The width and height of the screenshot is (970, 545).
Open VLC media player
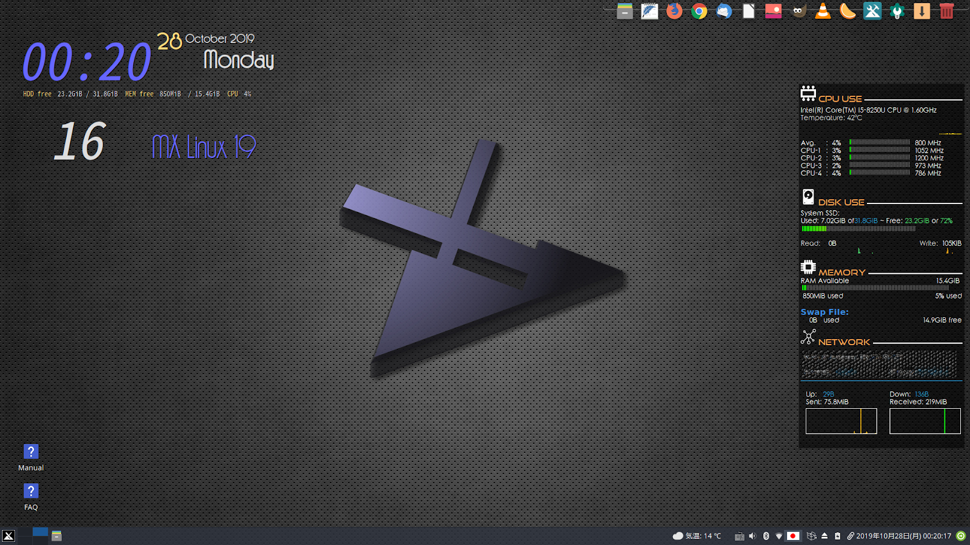(x=823, y=11)
